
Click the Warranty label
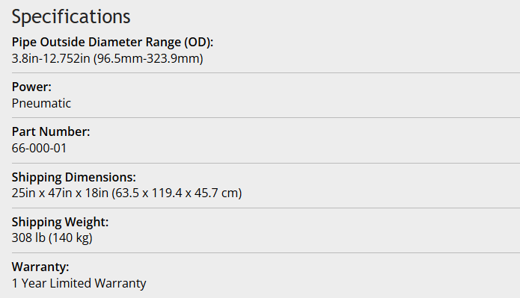40,267
